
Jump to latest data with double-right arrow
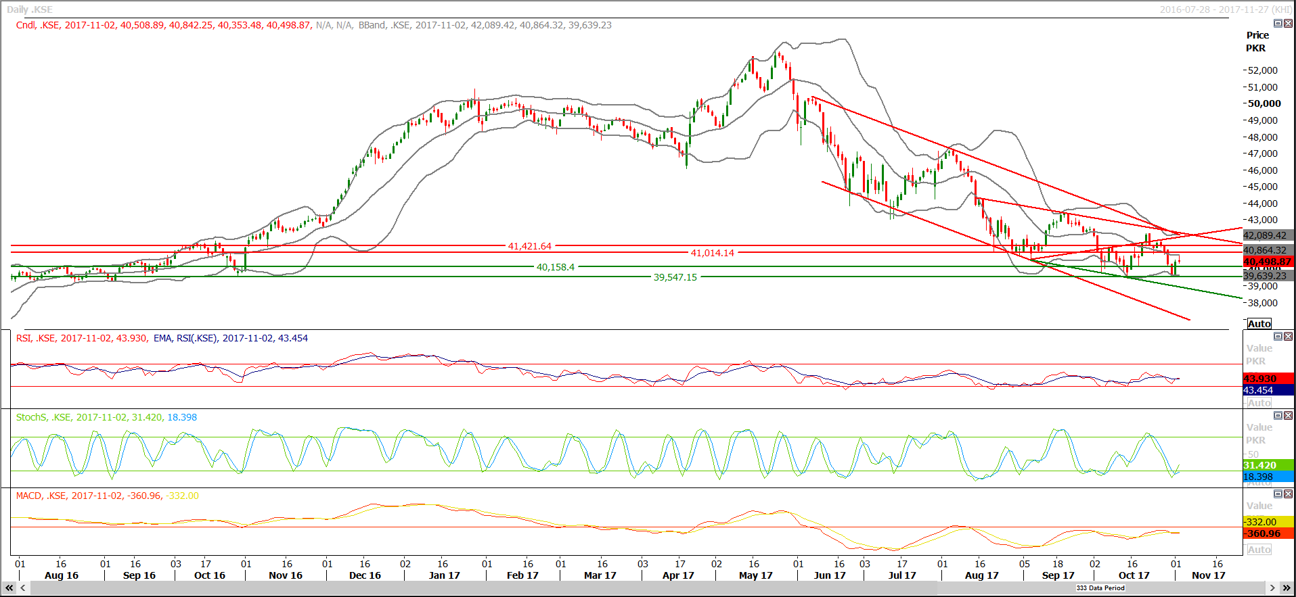tap(1285, 588)
